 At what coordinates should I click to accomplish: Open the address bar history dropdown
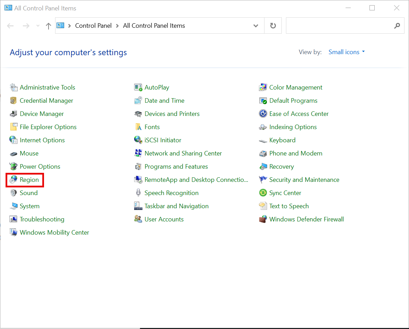(x=256, y=26)
